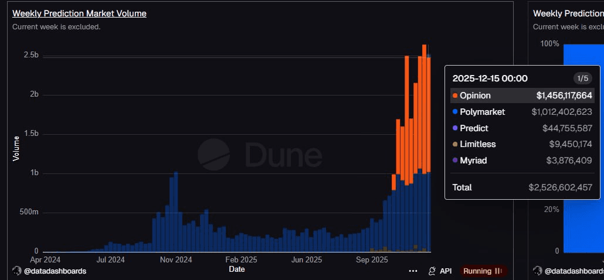Click the API icon beside the API label
The width and height of the screenshot is (604, 280).
[432, 271]
